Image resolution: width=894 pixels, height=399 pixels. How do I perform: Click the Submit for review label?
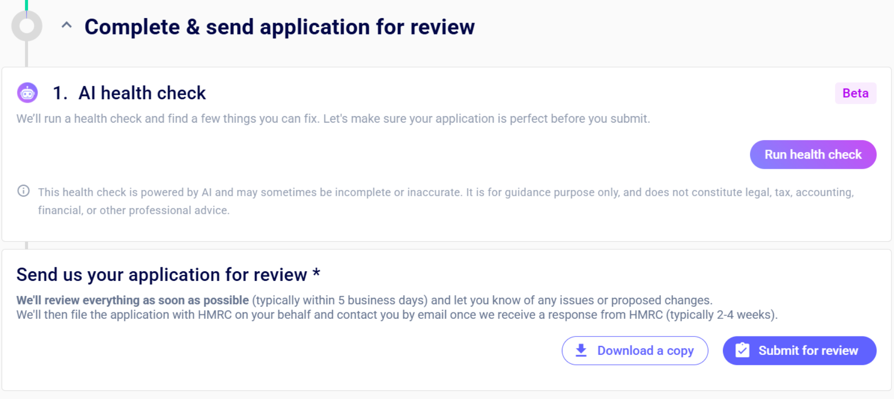click(x=808, y=350)
